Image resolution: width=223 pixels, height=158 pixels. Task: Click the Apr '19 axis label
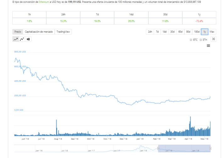coord(188,139)
